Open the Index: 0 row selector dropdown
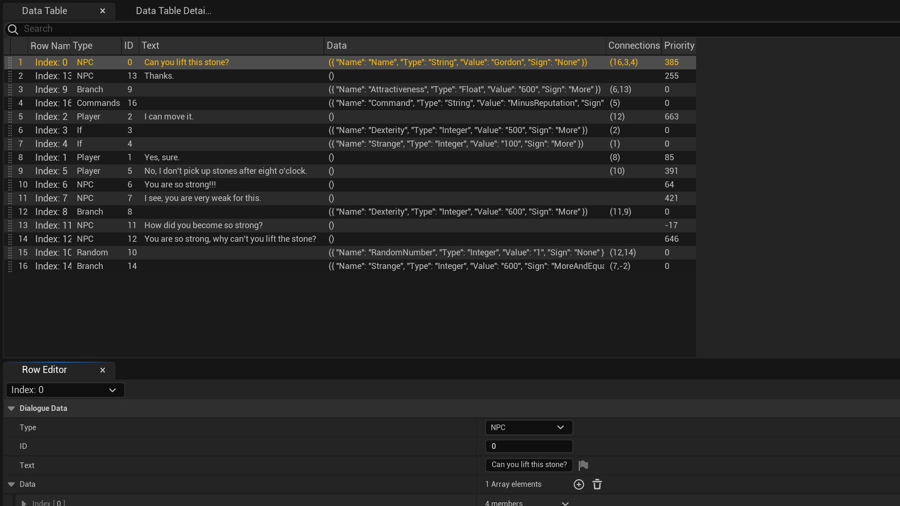The height and width of the screenshot is (506, 900). point(65,390)
